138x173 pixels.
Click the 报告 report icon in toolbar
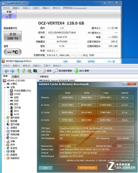(44, 71)
